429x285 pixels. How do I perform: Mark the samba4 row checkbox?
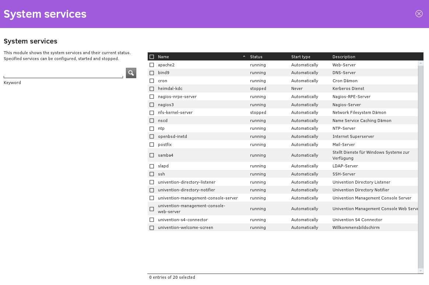152,156
